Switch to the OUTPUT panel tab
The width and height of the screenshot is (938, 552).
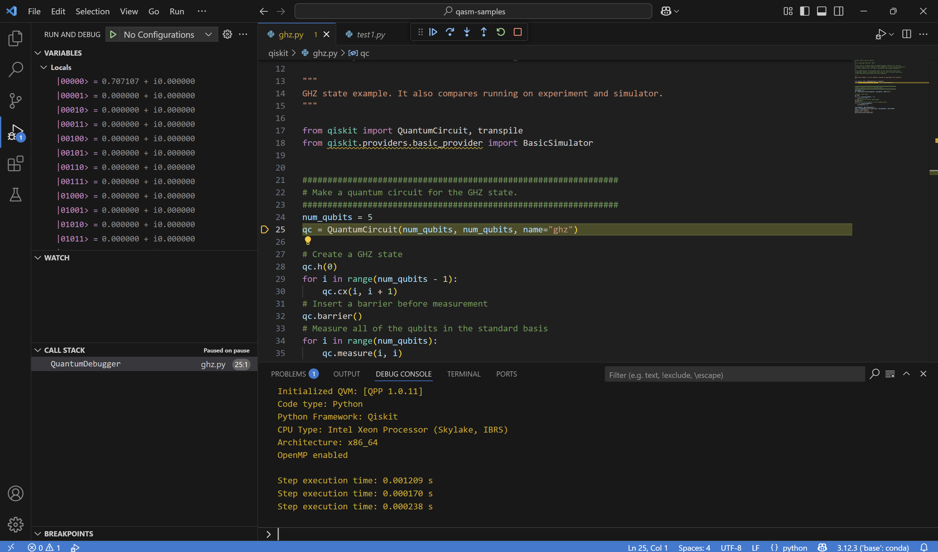pyautogui.click(x=347, y=374)
